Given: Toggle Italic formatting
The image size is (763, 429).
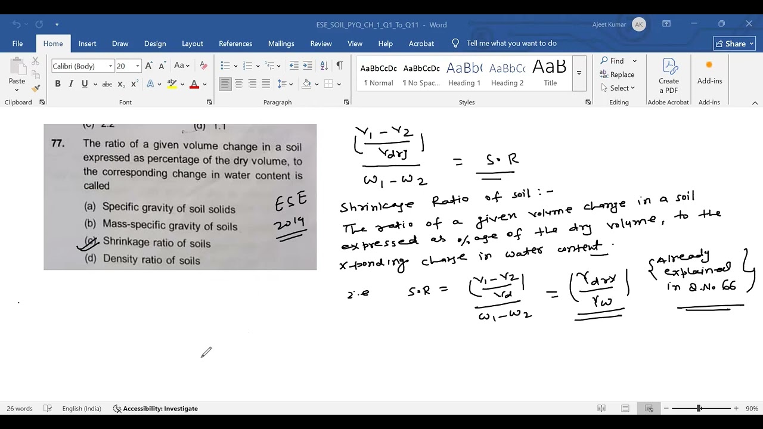Looking at the screenshot, I should (x=71, y=84).
